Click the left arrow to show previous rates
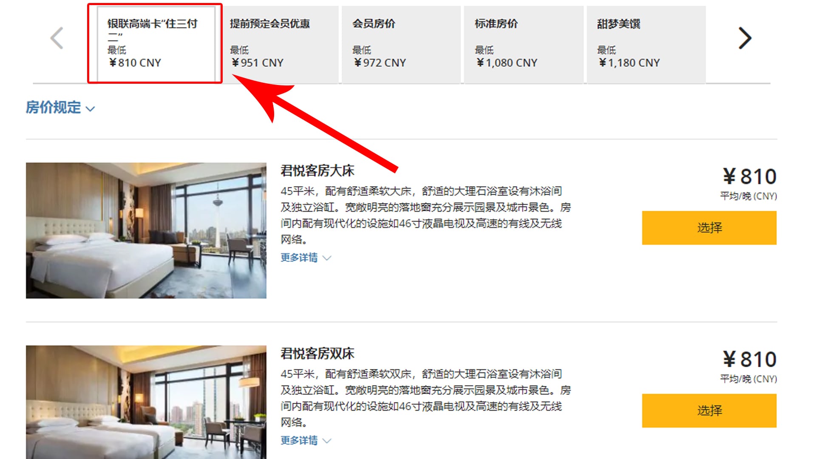The image size is (816, 459). tap(57, 38)
